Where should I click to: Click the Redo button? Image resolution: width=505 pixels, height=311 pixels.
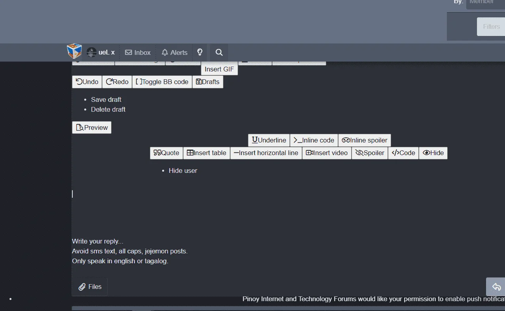click(x=117, y=82)
